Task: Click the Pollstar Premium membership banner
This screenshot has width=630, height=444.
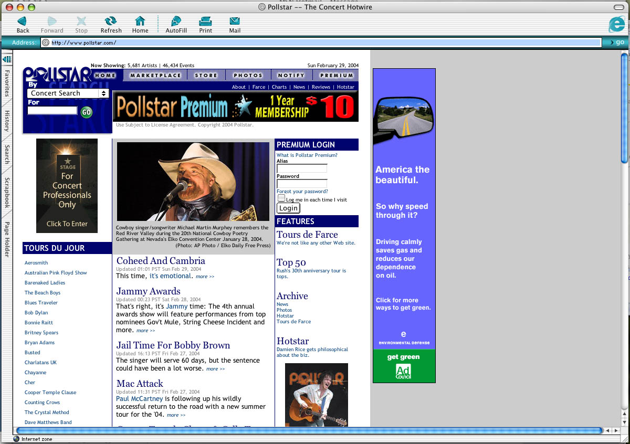Action: (x=235, y=107)
